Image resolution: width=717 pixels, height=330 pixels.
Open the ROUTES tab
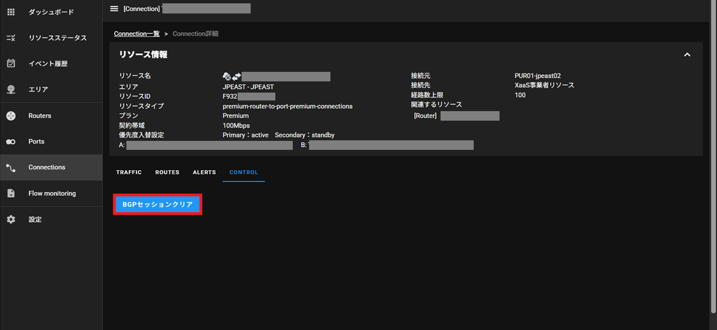tap(167, 172)
